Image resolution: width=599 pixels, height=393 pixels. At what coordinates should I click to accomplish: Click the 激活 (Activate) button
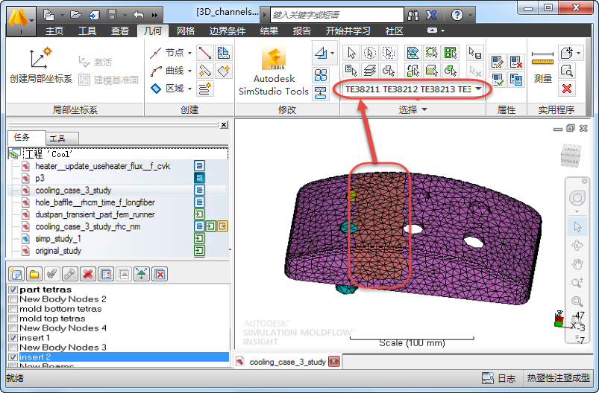[x=95, y=62]
